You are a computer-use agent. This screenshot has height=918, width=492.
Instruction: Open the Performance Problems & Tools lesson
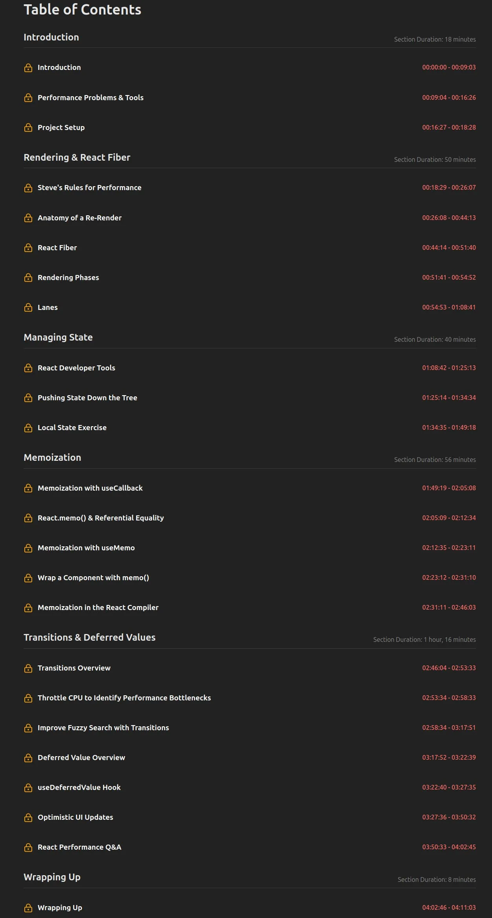click(x=90, y=97)
